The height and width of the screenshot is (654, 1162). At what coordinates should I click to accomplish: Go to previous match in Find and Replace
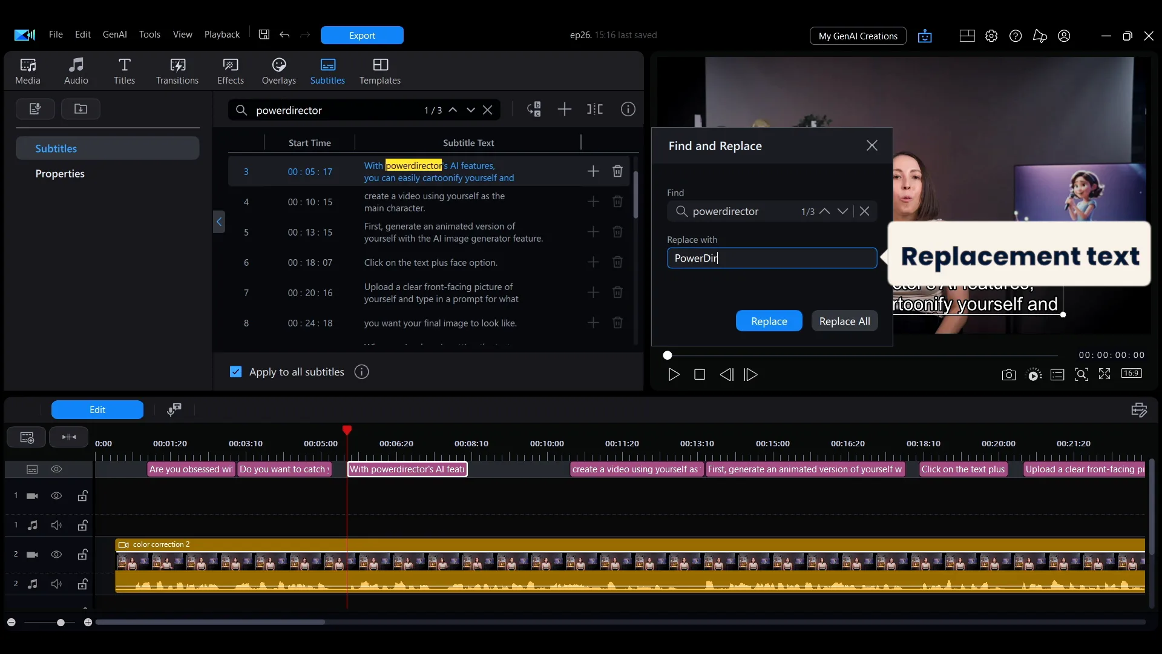824,211
